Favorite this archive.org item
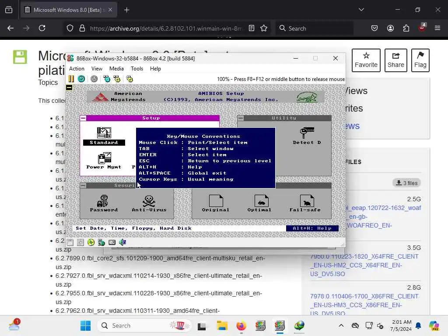The width and height of the screenshot is (448, 336). (366, 60)
